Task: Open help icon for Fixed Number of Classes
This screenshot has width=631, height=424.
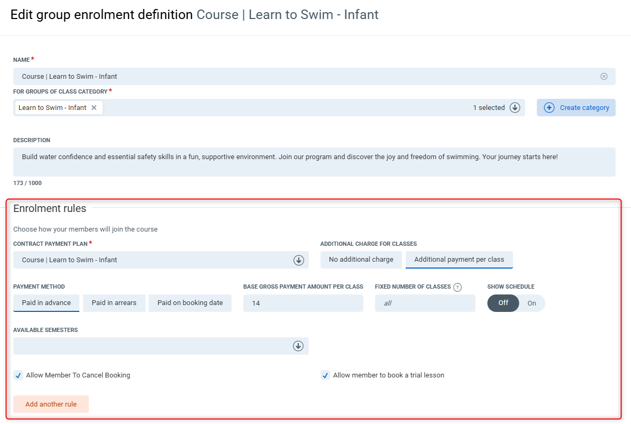Action: point(458,287)
